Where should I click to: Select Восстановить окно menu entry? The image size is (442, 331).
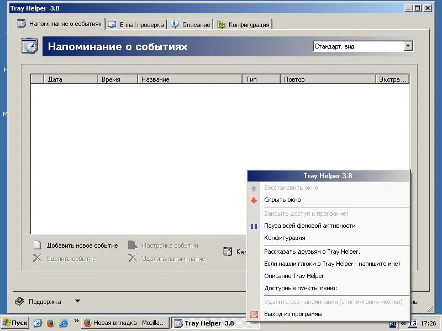pos(328,188)
